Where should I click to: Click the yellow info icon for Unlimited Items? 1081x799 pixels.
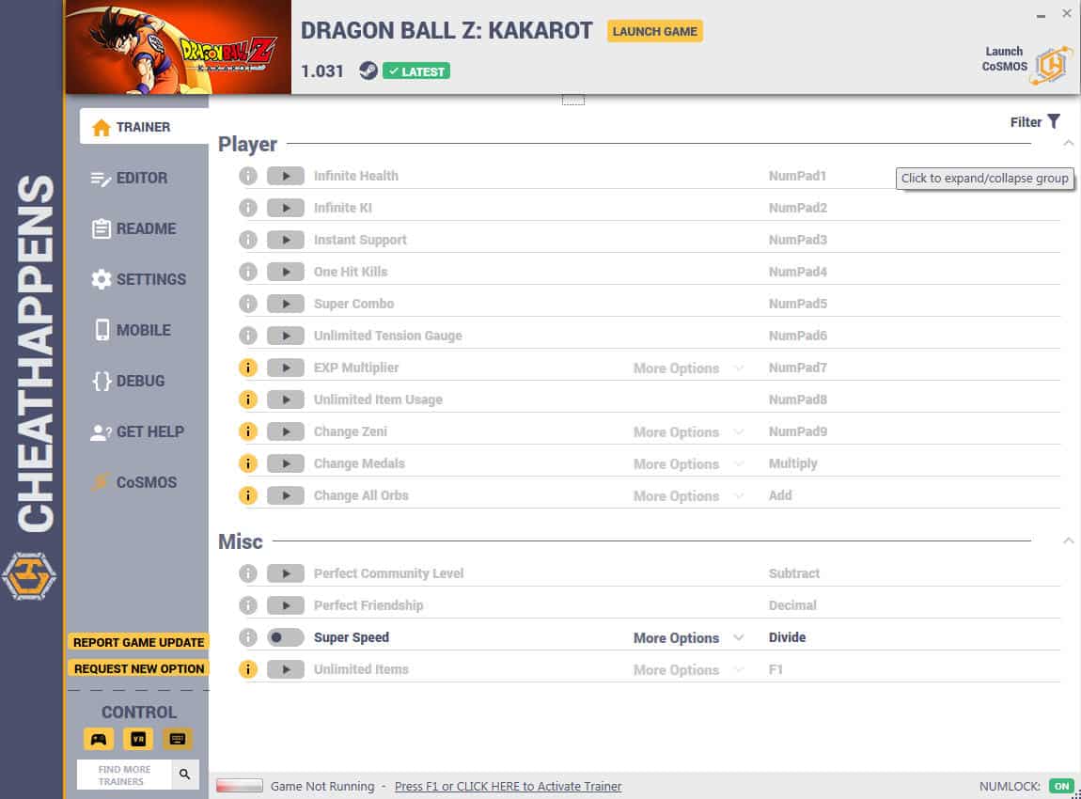(248, 669)
